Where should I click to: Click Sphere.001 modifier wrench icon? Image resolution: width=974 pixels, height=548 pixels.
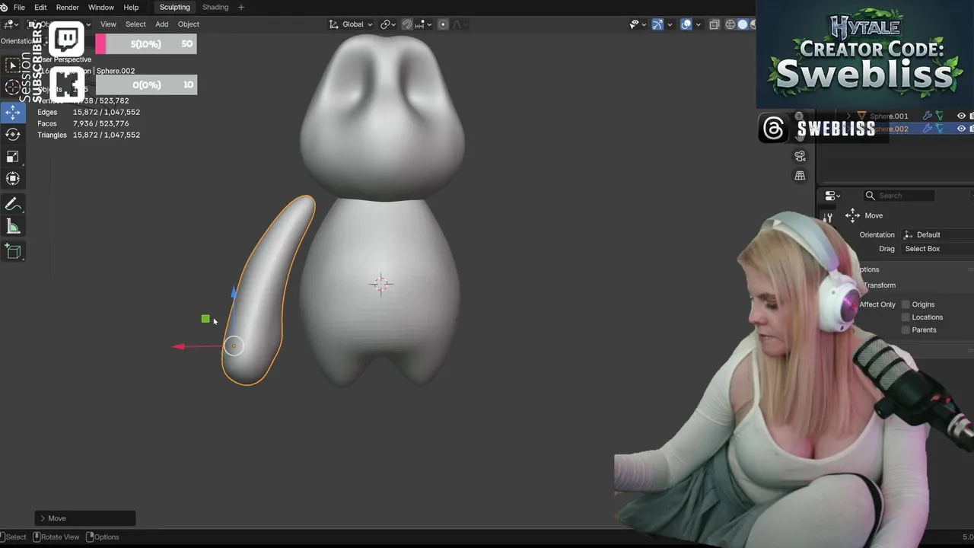pos(928,116)
